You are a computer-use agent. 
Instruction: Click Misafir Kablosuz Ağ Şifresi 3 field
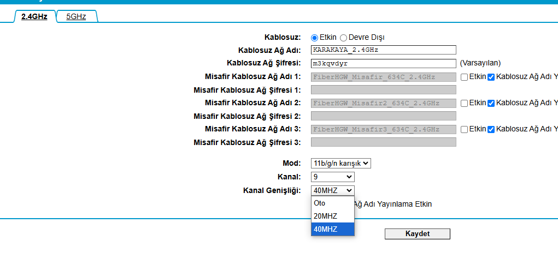(x=383, y=142)
